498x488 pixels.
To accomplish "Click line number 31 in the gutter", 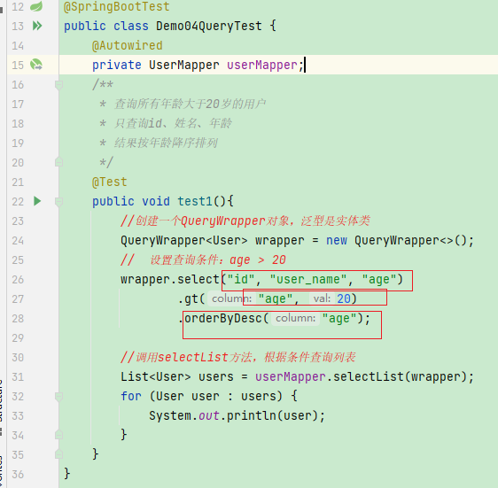I will tap(18, 377).
